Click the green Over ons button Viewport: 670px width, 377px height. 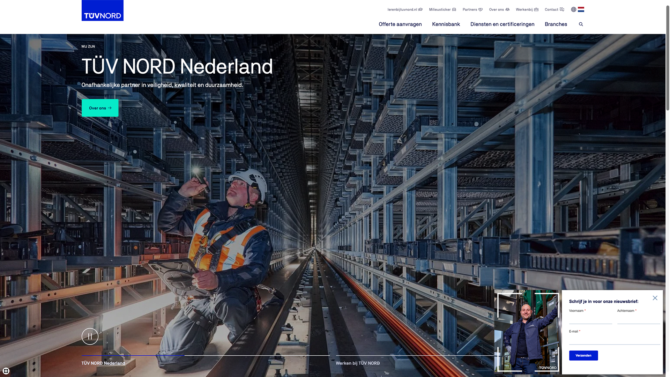pyautogui.click(x=100, y=108)
